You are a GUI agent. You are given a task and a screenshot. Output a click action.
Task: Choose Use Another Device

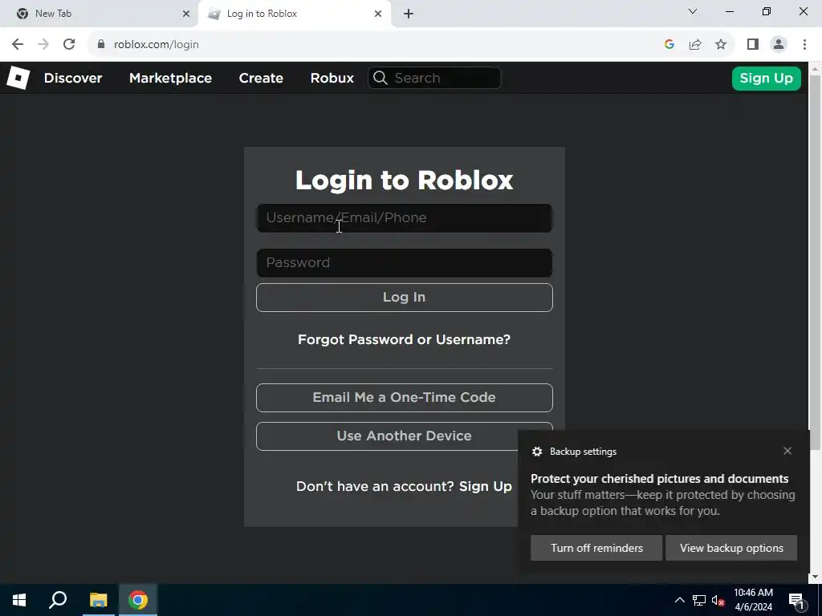[405, 436]
